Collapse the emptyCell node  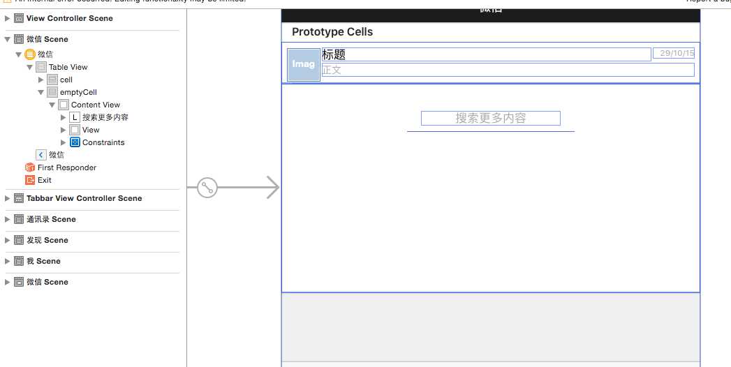(x=40, y=92)
